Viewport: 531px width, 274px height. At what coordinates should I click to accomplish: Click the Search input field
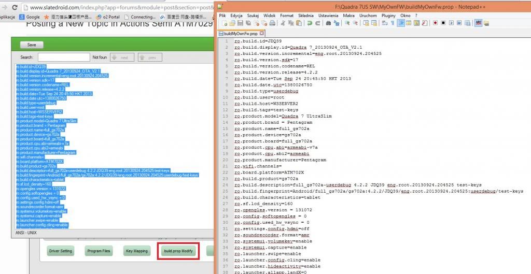[x=64, y=57]
